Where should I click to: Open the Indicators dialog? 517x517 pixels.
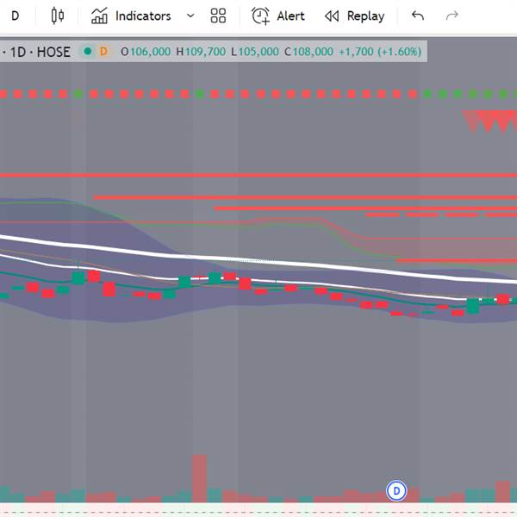(131, 16)
